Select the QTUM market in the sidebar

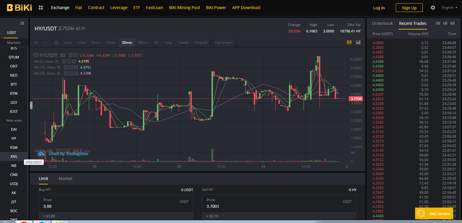(14, 57)
